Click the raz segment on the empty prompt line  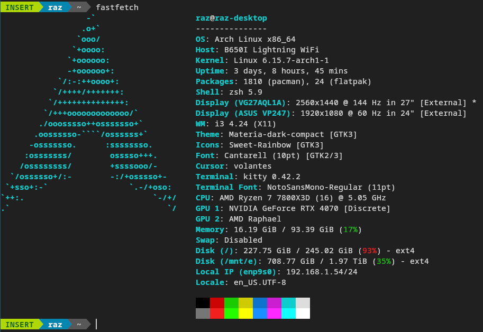coord(55,324)
